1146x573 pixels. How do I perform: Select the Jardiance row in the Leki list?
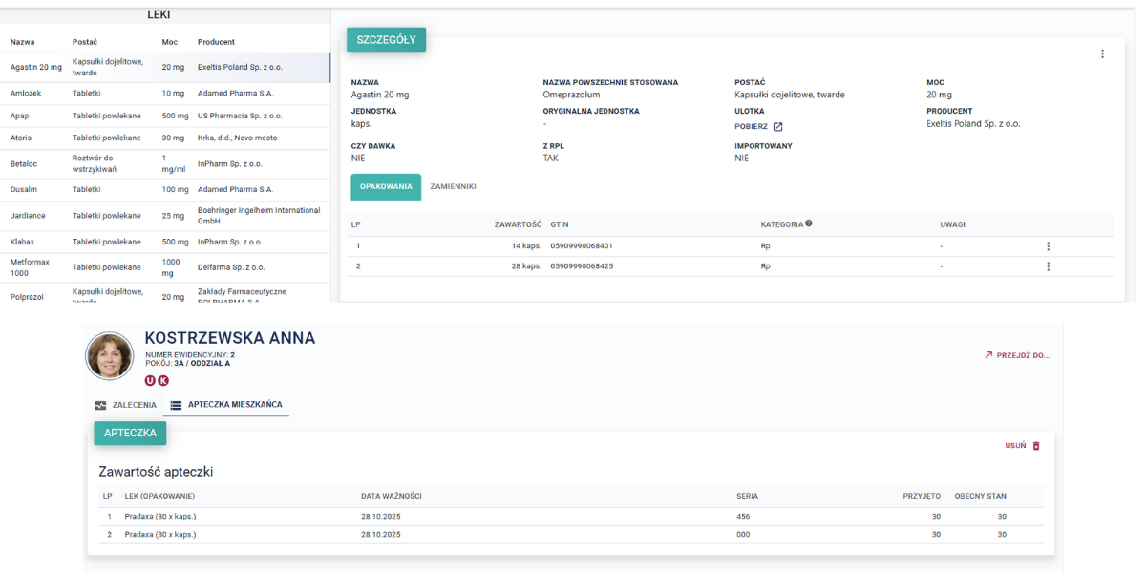coord(28,216)
